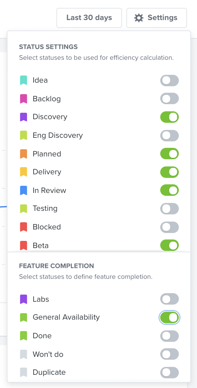Image resolution: width=197 pixels, height=388 pixels.
Task: Select the Testing status label
Action: pos(45,208)
